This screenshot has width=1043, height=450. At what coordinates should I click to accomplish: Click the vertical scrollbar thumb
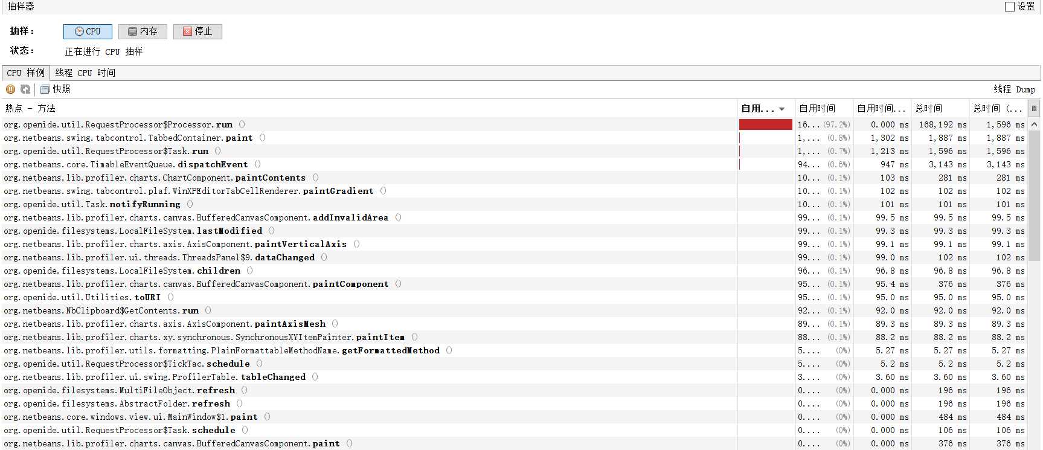coord(1034,194)
